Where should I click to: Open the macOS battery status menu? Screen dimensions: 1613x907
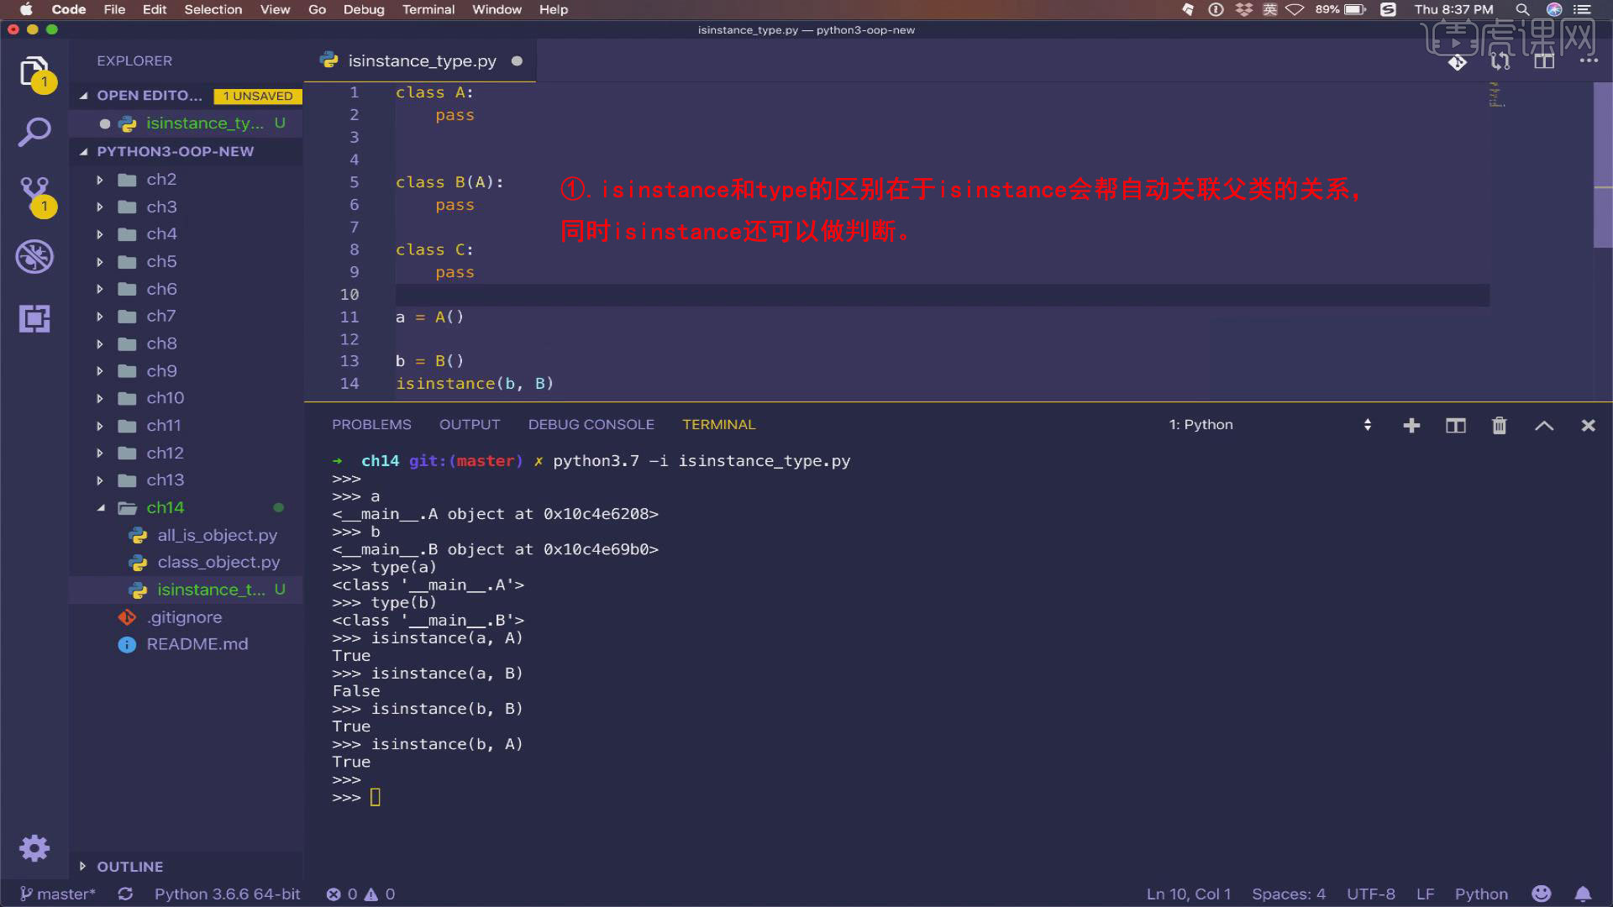(1341, 9)
